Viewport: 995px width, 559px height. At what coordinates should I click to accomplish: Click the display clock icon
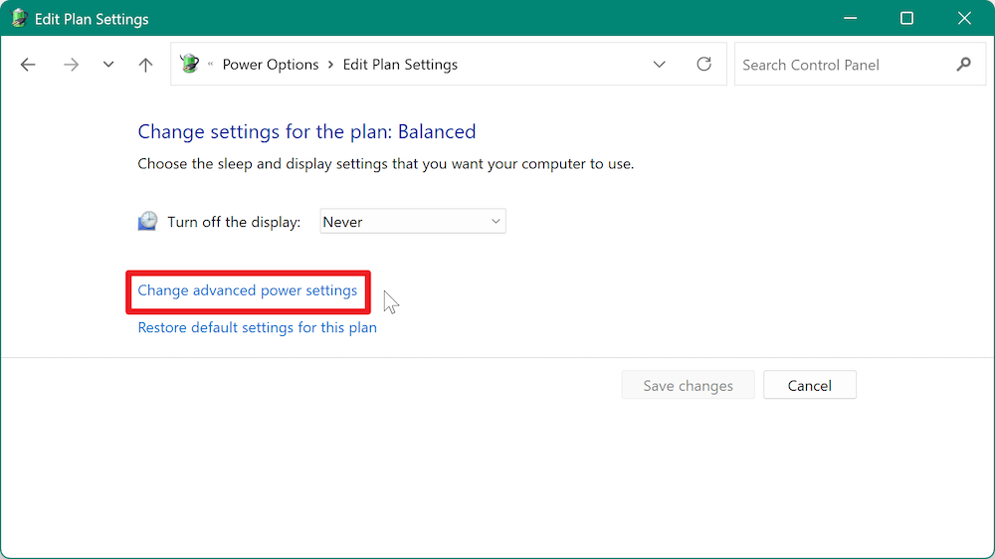pos(147,221)
